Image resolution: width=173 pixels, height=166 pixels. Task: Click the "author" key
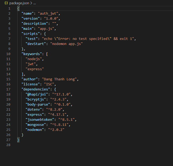coord(30,79)
